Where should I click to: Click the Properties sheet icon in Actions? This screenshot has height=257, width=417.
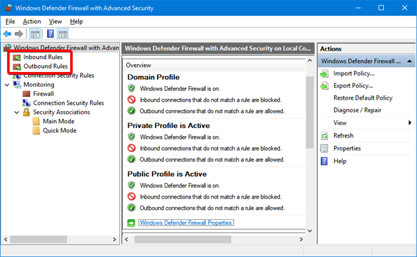tap(324, 148)
